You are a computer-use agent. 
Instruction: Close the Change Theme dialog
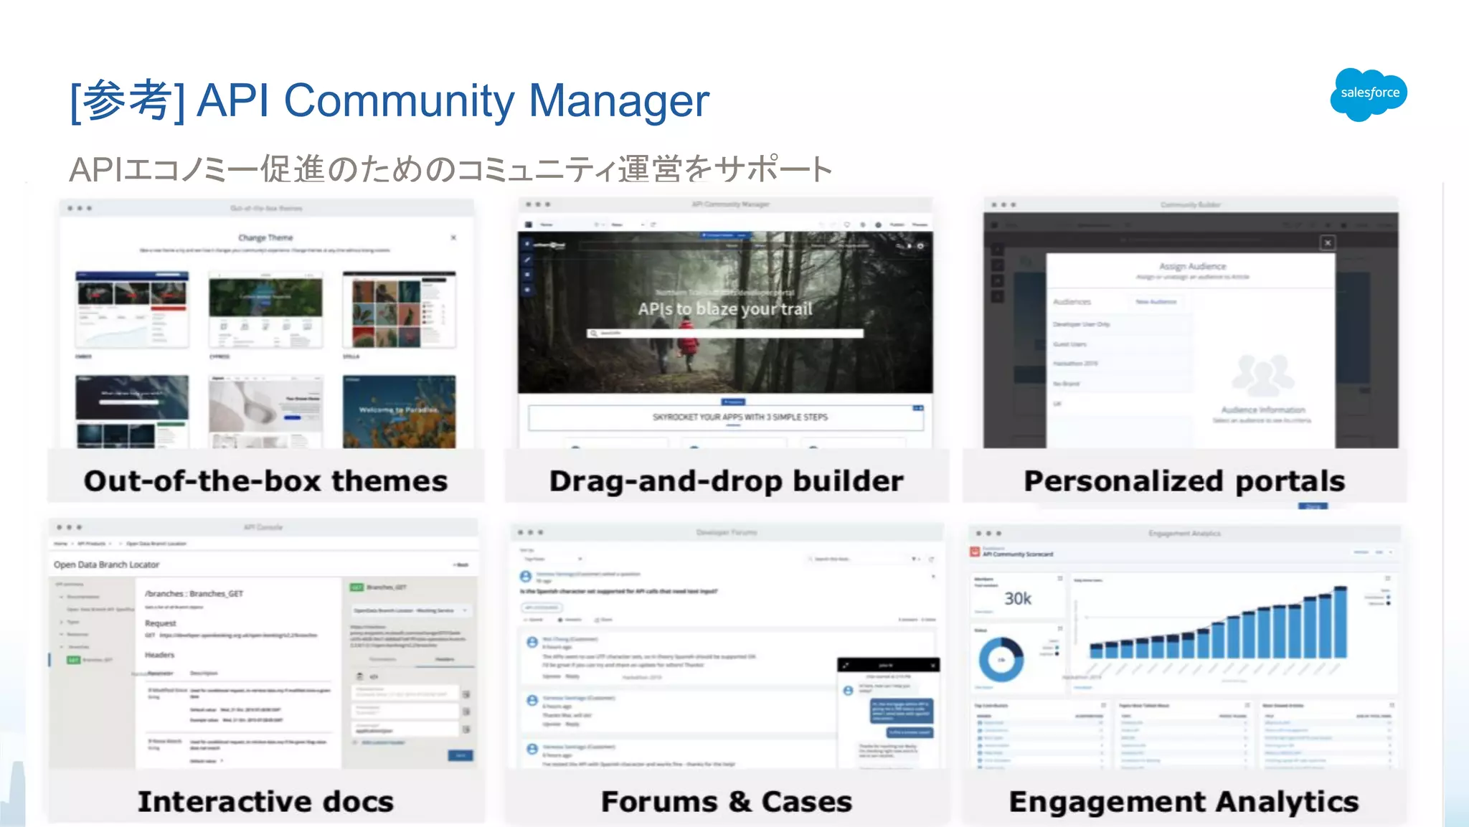coord(453,237)
